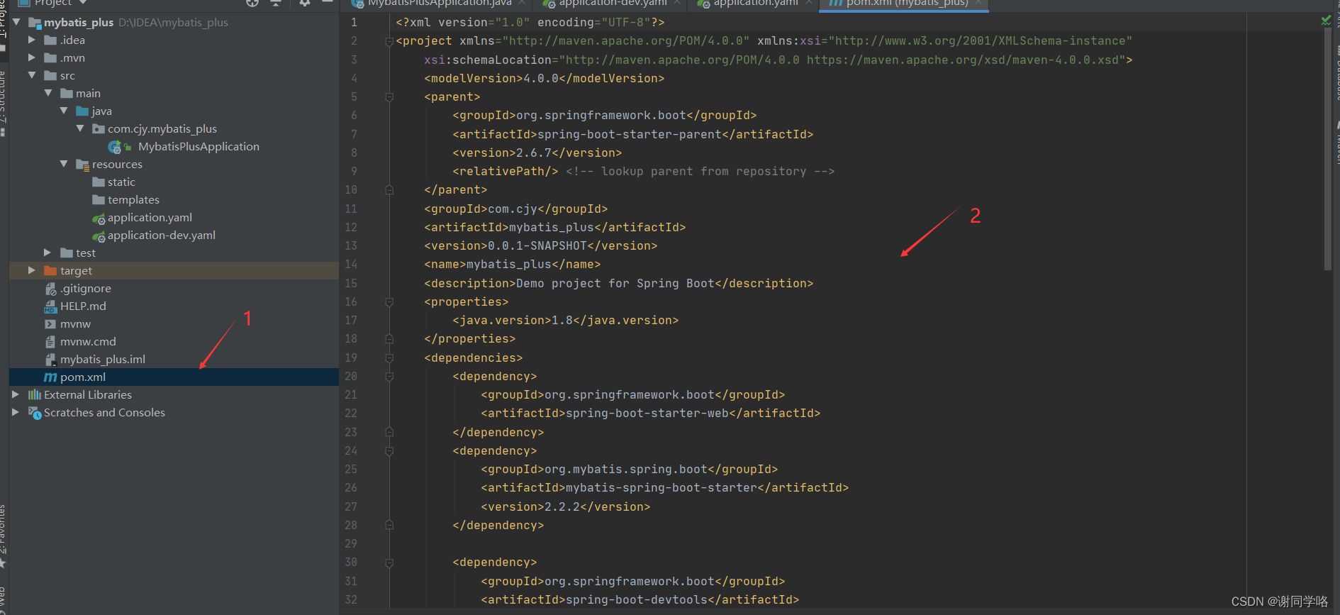Expand the target folder arrow
1340x615 pixels.
tap(32, 270)
